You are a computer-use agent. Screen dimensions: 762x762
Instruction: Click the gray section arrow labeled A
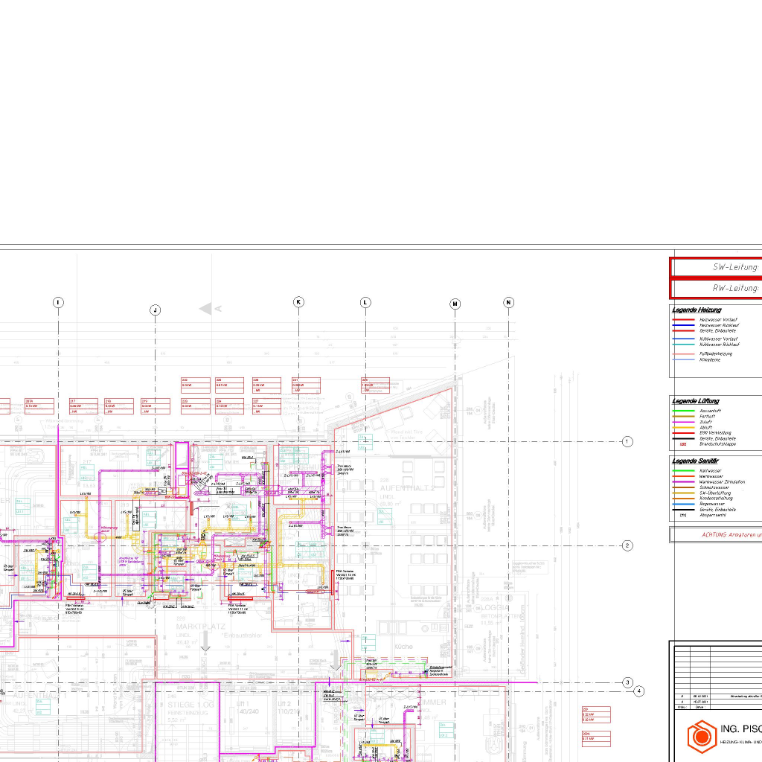[x=206, y=308]
